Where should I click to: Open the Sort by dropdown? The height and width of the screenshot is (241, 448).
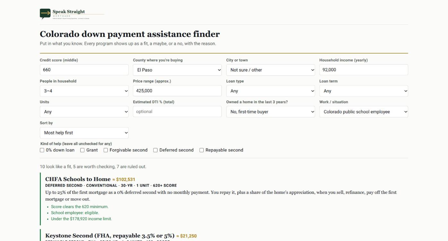84,133
